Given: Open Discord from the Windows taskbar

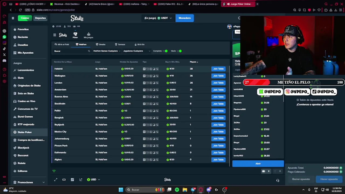Looking at the screenshot, I should (x=209, y=190).
